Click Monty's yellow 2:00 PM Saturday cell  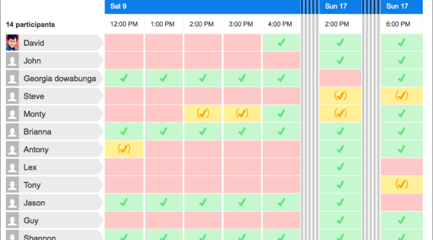point(203,114)
